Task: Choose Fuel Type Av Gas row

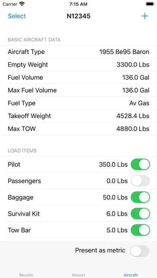Action: coord(78,103)
